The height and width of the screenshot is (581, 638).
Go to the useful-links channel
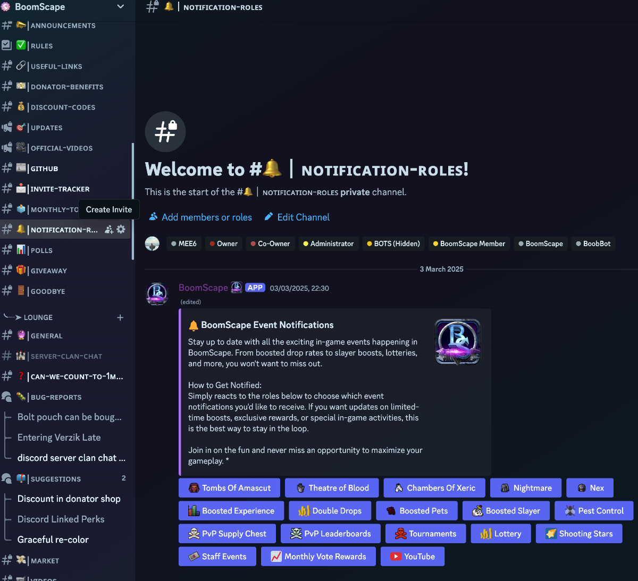65,66
